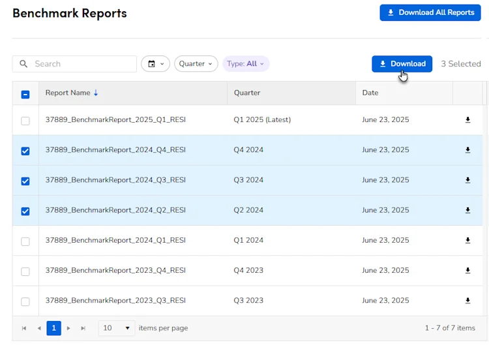489x351 pixels.
Task: Check the 2025_Q1_RESI report checkbox
Action: 25,121
